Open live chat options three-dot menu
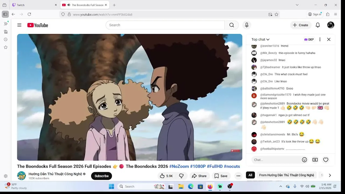Viewport: 345px width, 194px height. [x=320, y=39]
